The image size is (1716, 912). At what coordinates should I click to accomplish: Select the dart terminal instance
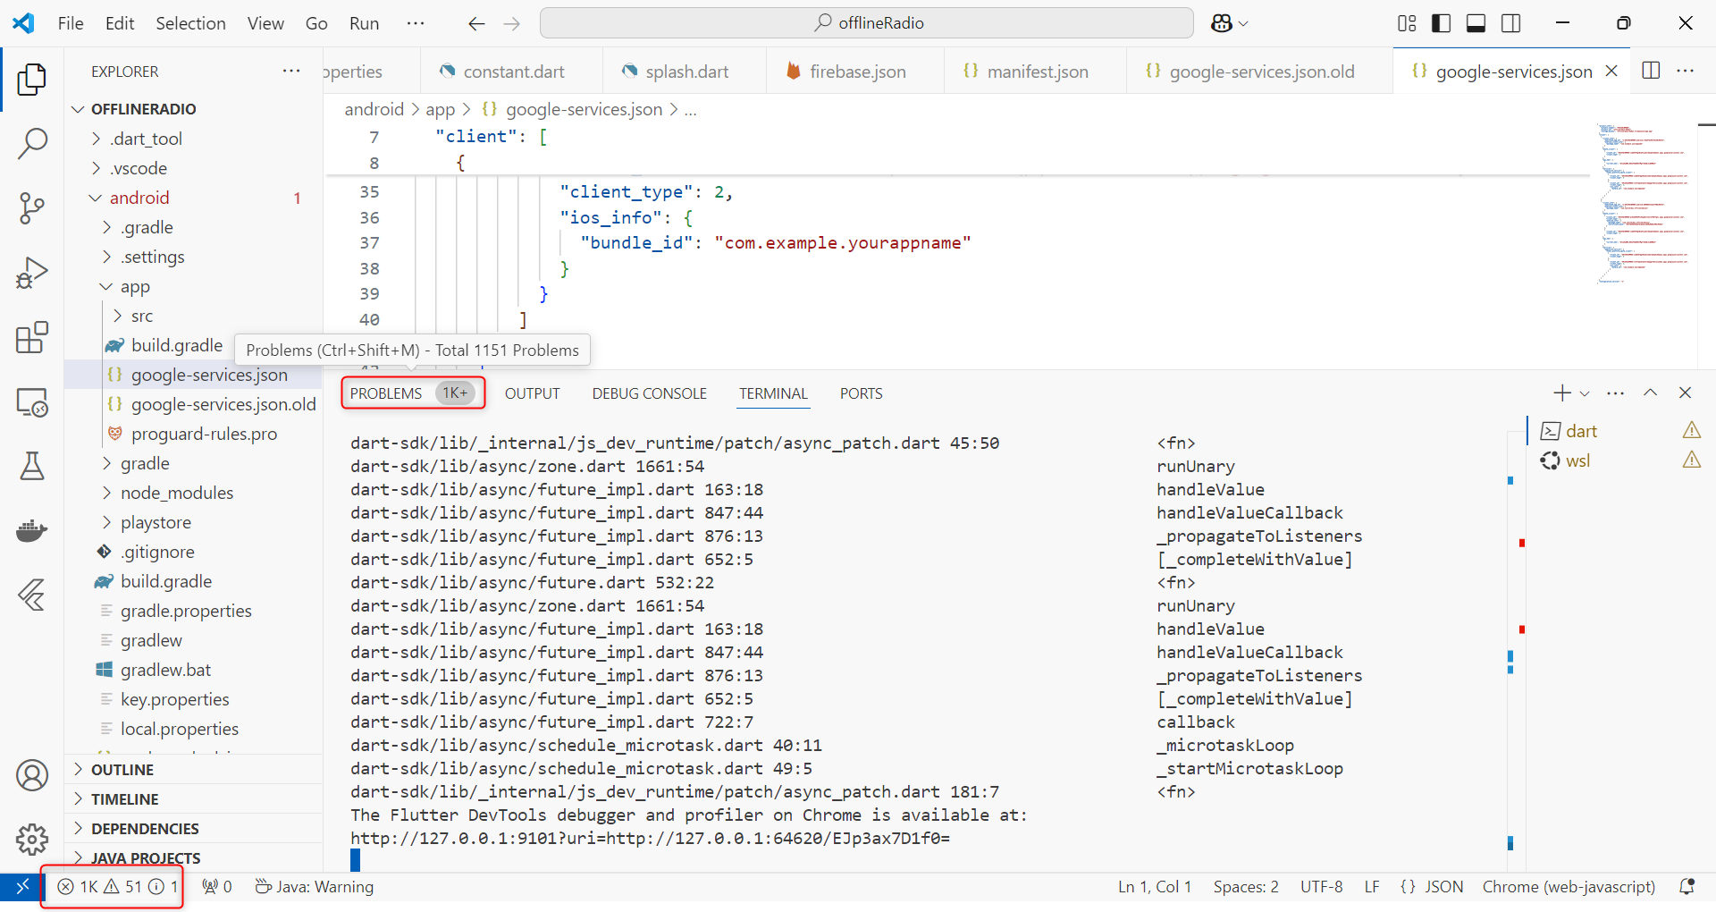(1618, 431)
